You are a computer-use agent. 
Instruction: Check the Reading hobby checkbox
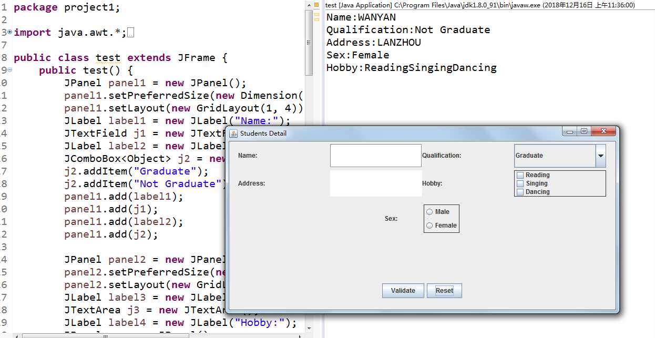[520, 175]
